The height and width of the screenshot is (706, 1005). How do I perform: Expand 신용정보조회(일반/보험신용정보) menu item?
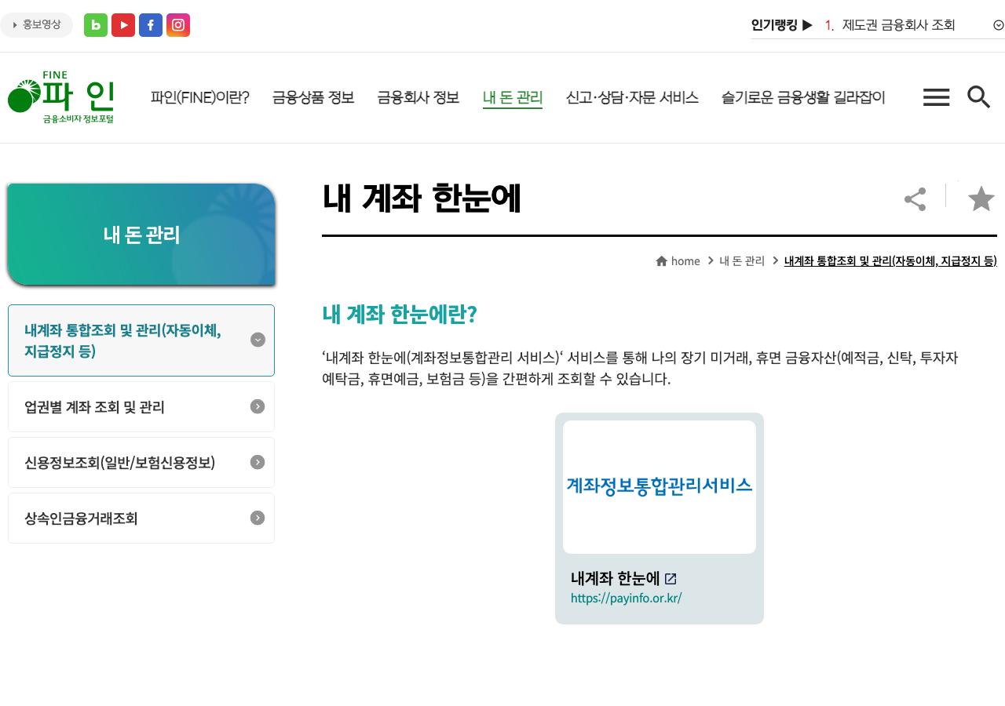tap(257, 462)
